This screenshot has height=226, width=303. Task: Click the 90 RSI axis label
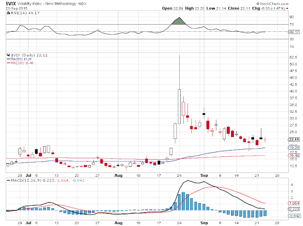pyautogui.click(x=292, y=17)
